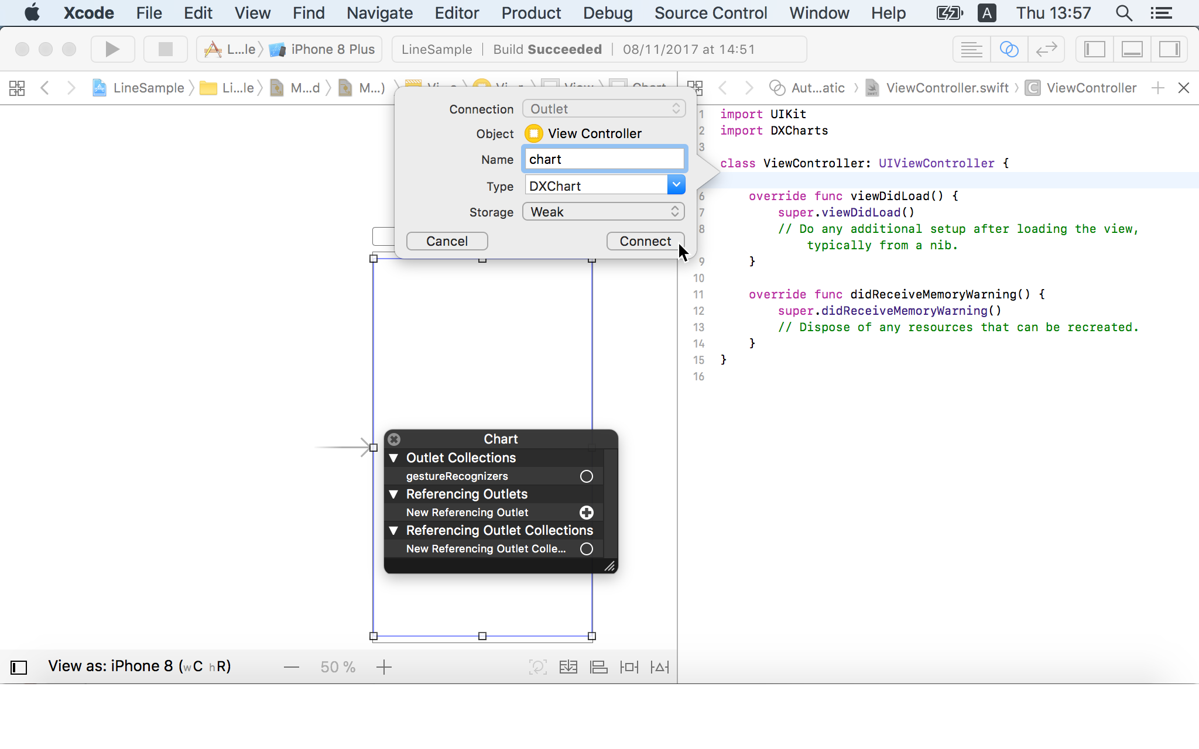Open the Align constraints menu

click(x=598, y=667)
